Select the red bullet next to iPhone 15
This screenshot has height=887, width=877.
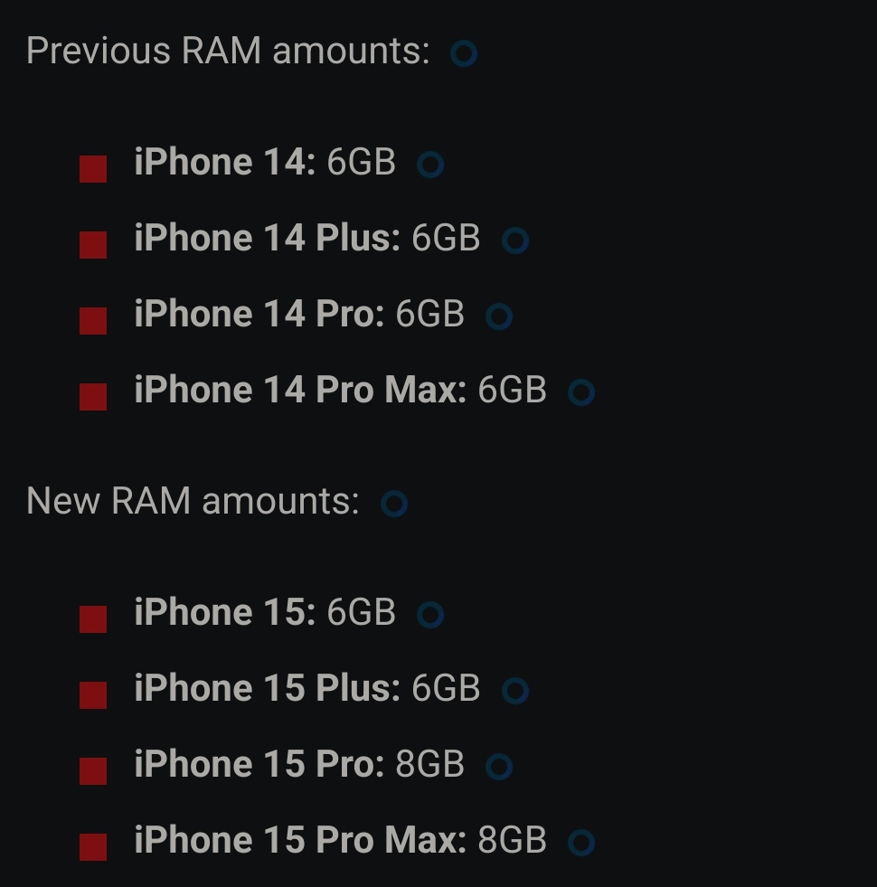(93, 619)
